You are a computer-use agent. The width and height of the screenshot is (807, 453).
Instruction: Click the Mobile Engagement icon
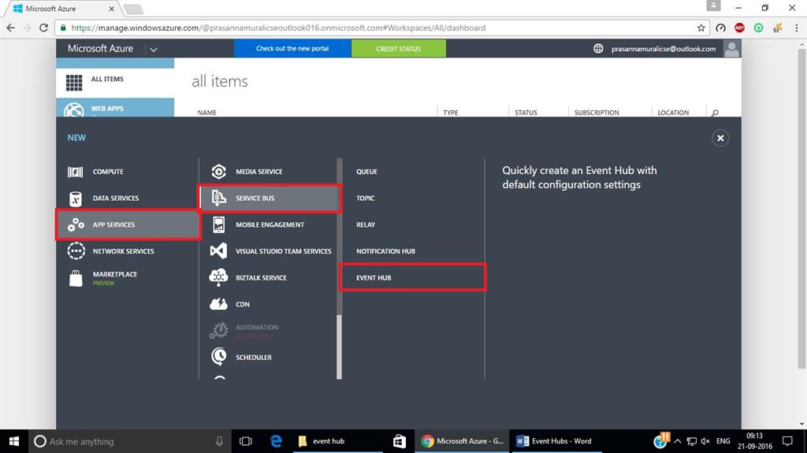point(219,225)
